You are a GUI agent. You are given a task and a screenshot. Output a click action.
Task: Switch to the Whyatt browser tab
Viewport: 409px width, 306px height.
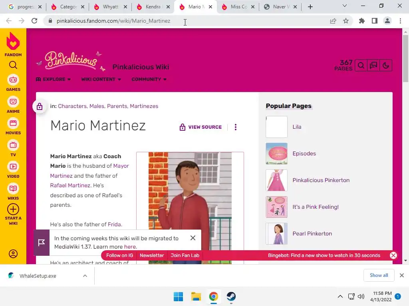click(x=110, y=7)
